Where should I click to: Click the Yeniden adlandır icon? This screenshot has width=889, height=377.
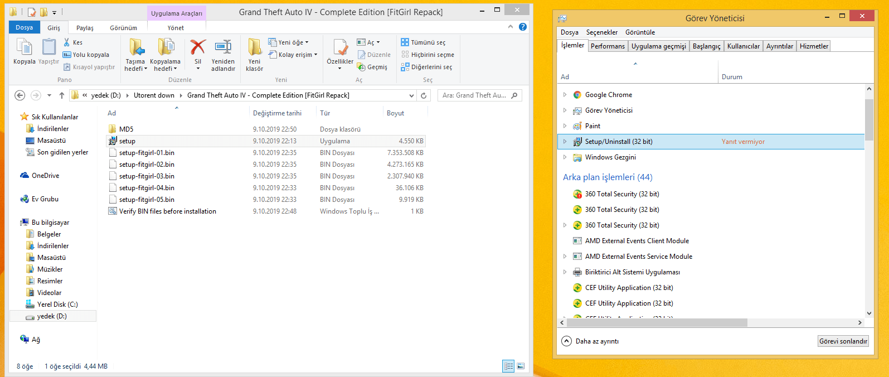pyautogui.click(x=223, y=47)
